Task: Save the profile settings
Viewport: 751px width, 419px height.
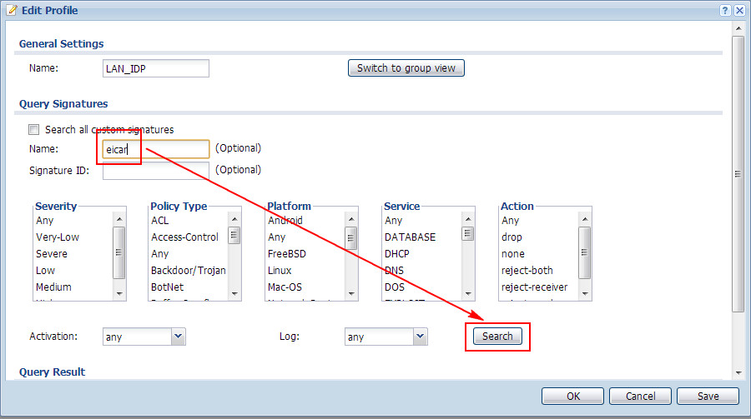Action: pos(708,397)
